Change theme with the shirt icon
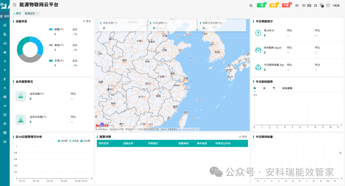The width and height of the screenshot is (345, 186). click(x=328, y=5)
